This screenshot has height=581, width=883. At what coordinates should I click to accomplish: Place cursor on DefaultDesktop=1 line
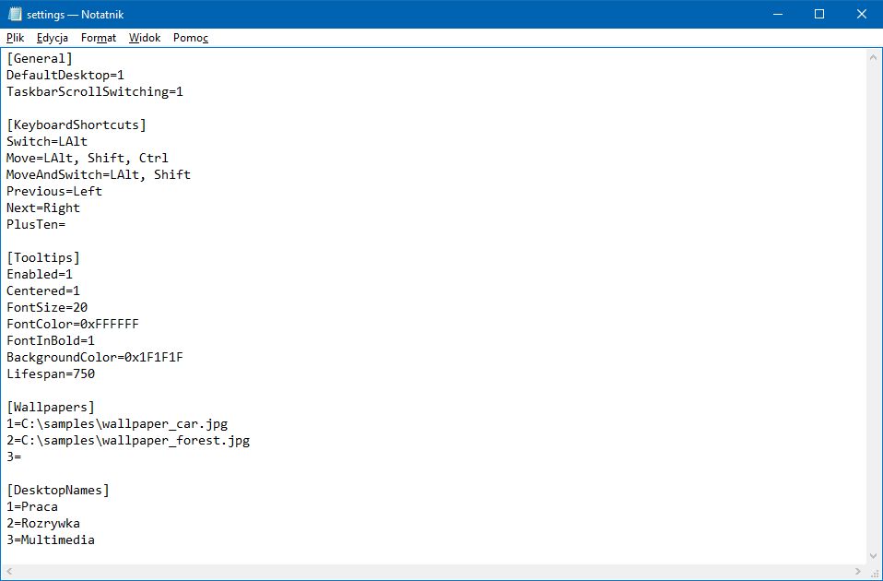coord(65,75)
